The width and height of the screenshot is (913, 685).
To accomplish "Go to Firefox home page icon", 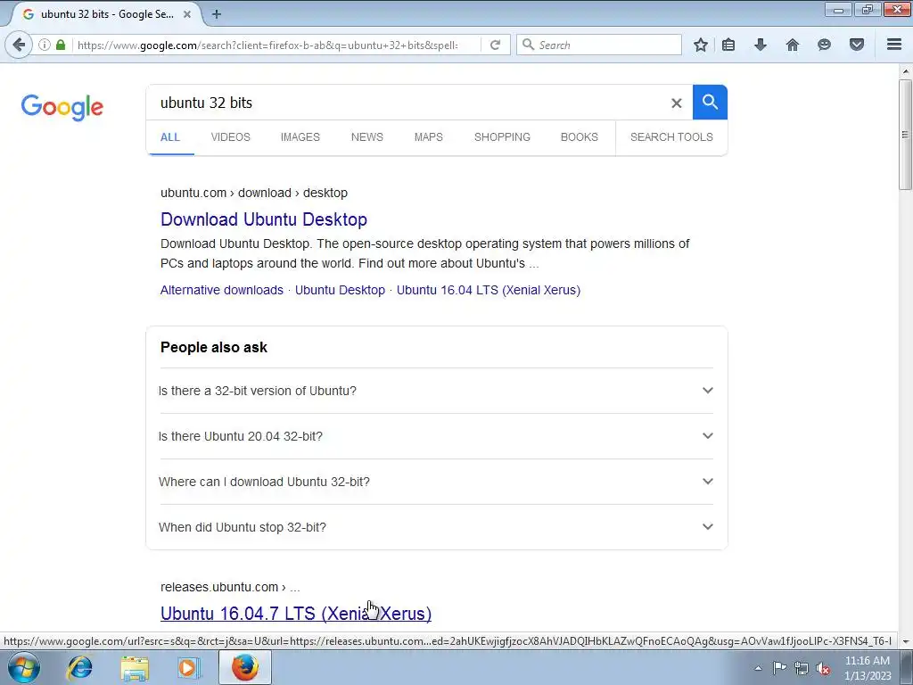I will [x=792, y=45].
